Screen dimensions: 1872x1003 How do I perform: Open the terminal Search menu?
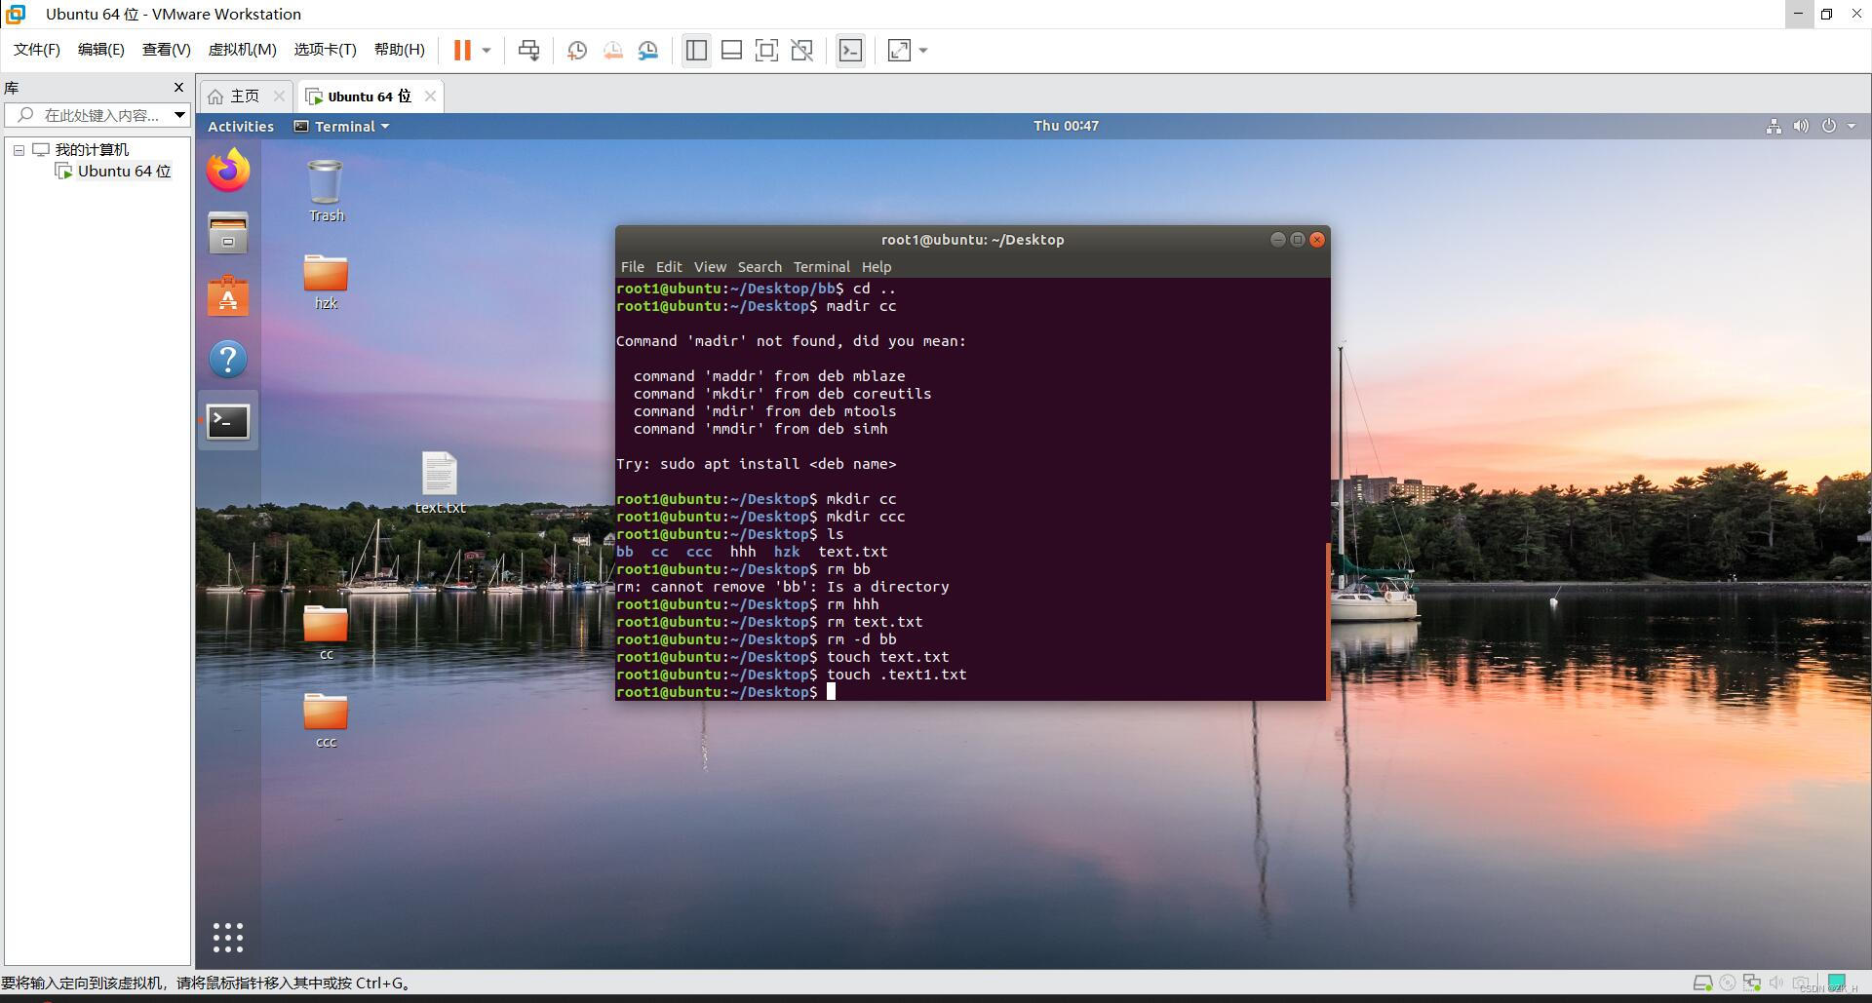(760, 267)
